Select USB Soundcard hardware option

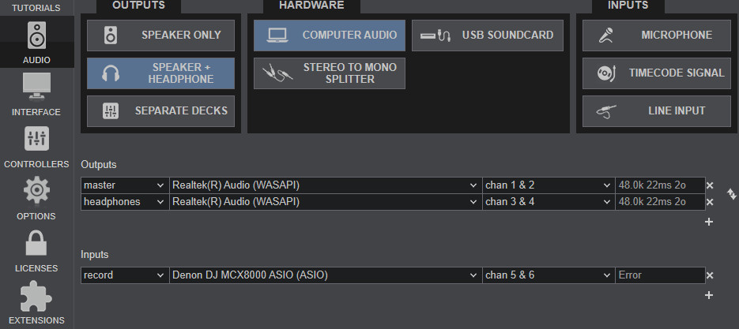tap(488, 36)
